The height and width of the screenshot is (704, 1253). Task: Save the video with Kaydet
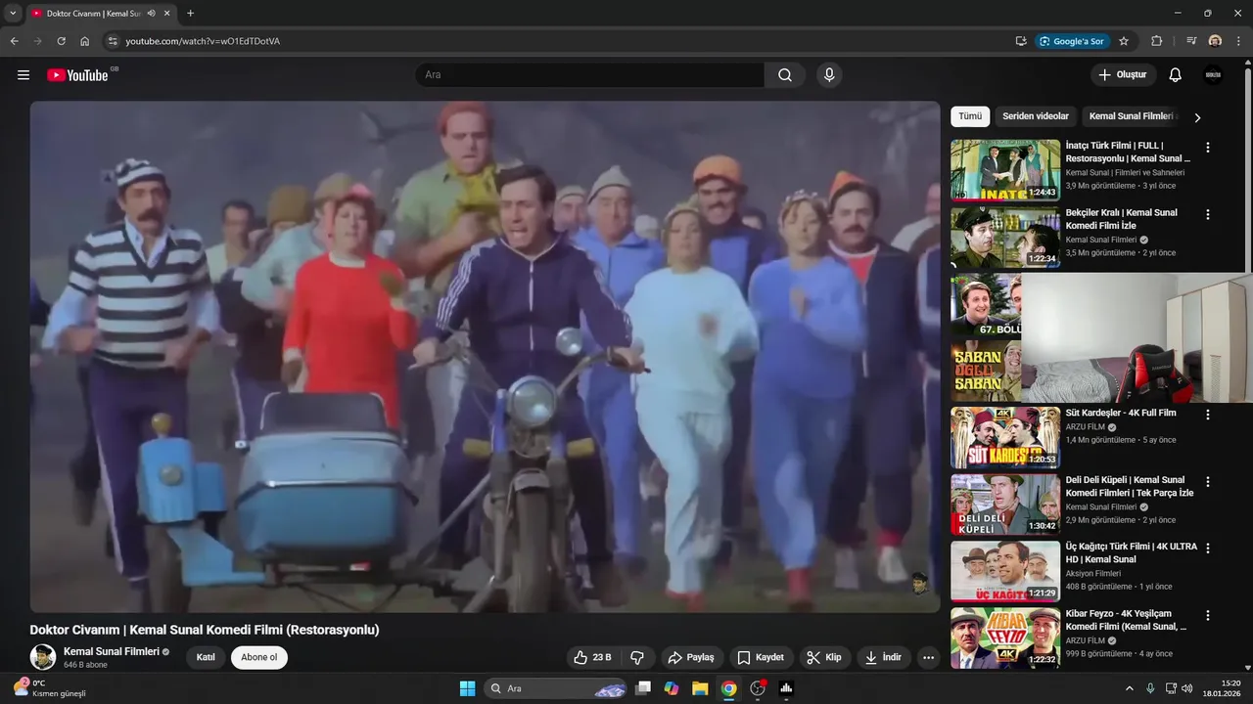pyautogui.click(x=761, y=657)
